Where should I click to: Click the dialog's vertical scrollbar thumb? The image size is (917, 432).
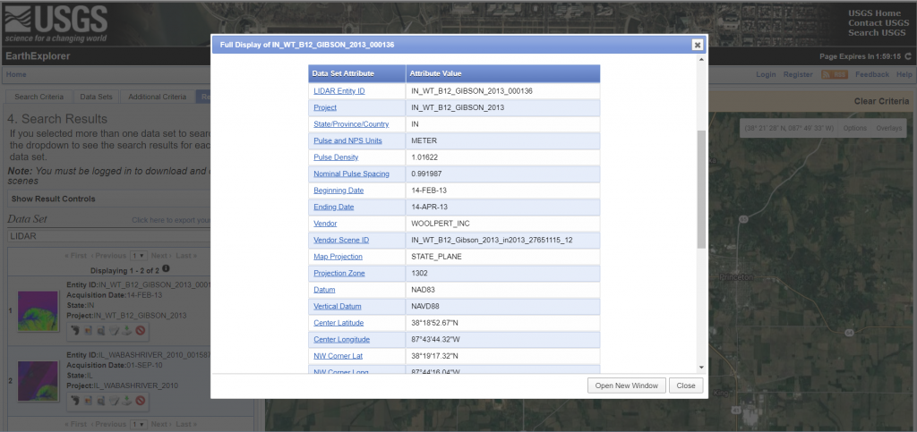(x=701, y=189)
